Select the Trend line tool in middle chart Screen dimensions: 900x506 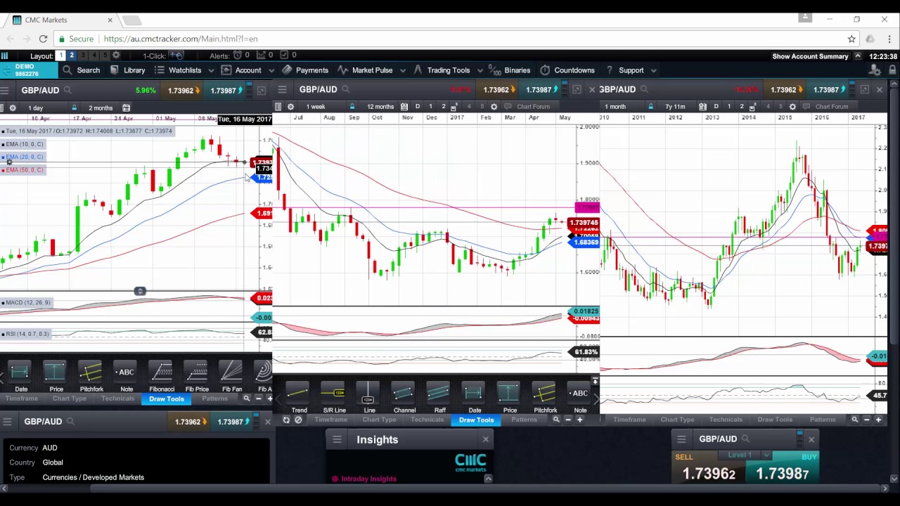(x=299, y=398)
